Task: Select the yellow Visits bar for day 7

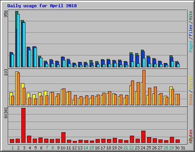Action: 45,98
